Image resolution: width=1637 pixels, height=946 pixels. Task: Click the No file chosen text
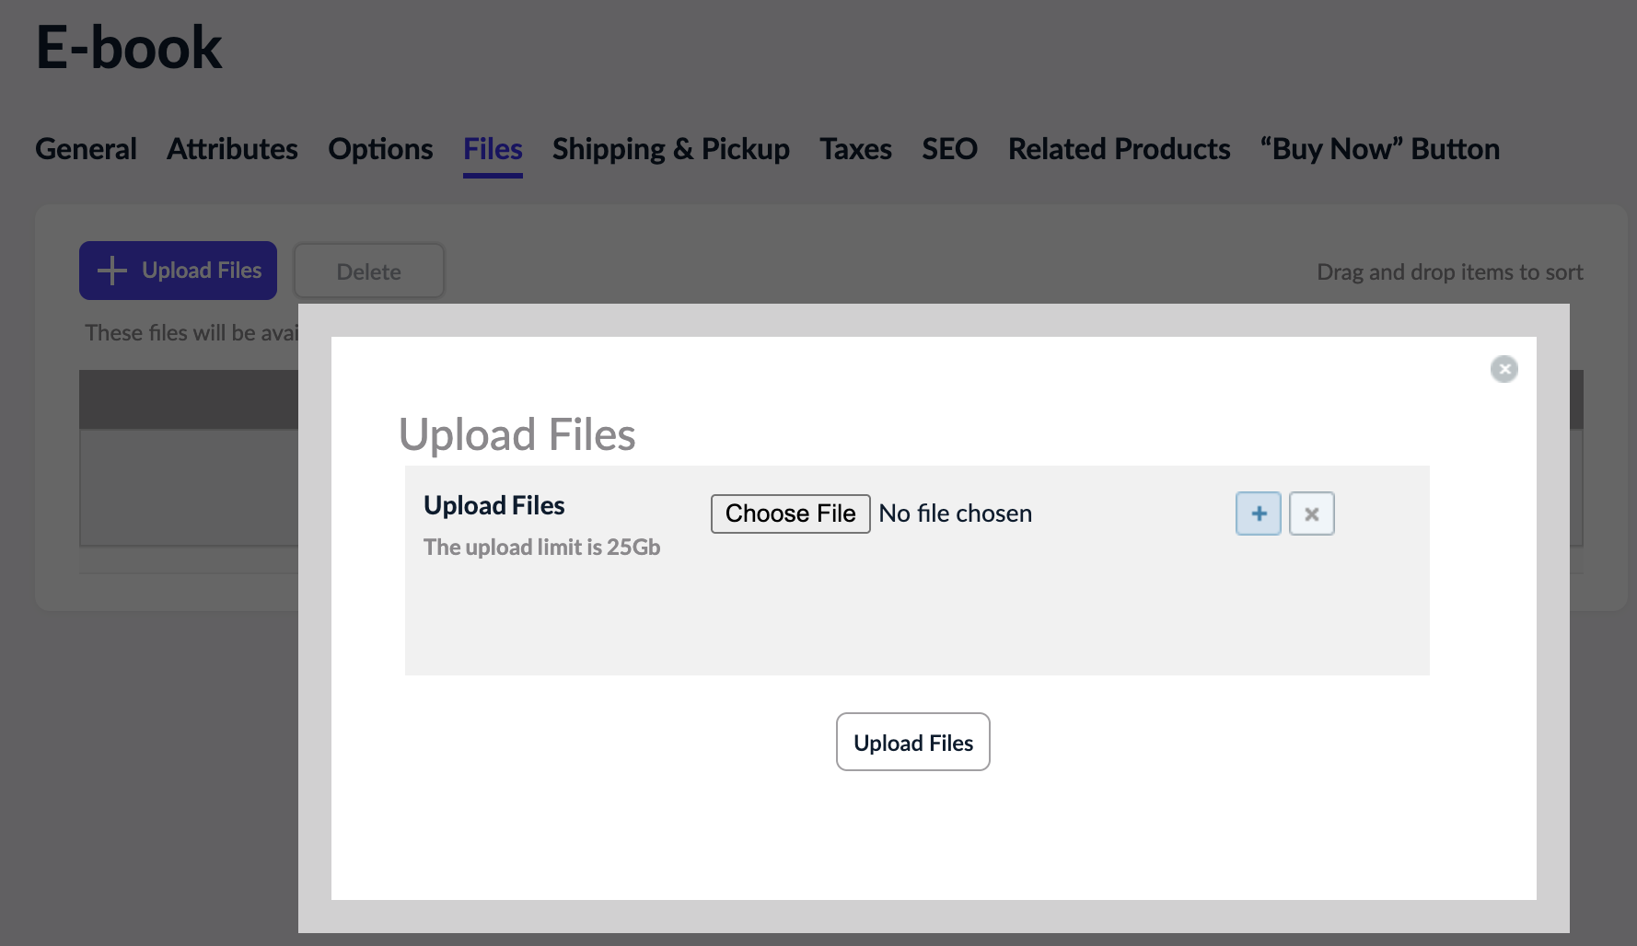click(955, 513)
